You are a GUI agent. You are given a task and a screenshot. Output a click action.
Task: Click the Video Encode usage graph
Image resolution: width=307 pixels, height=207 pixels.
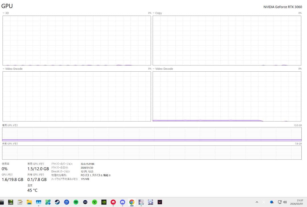click(x=76, y=96)
